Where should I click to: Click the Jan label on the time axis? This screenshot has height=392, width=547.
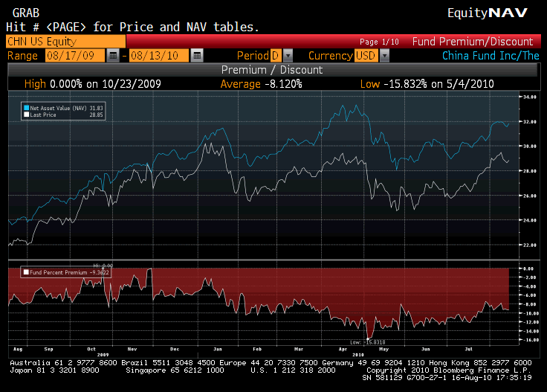click(x=217, y=349)
